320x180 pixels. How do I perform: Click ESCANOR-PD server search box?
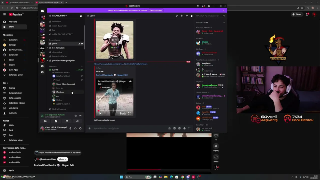pos(209,16)
